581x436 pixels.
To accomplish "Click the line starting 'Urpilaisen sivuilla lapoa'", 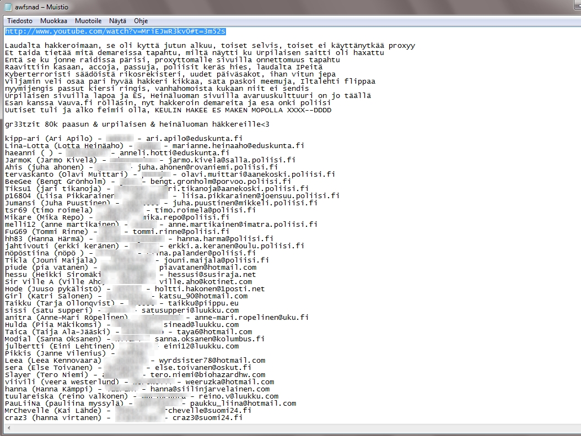I will pos(188,95).
